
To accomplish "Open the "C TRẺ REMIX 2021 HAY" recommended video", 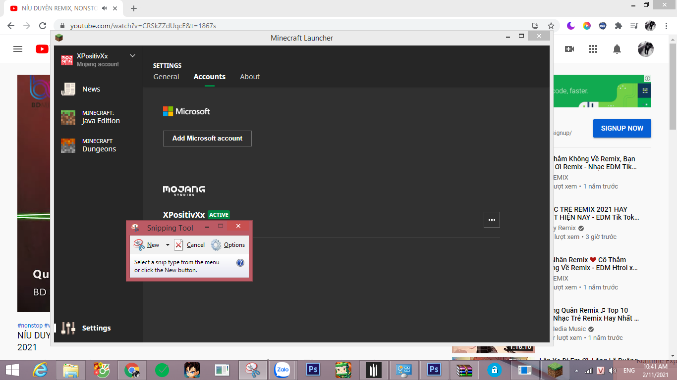I will (596, 213).
